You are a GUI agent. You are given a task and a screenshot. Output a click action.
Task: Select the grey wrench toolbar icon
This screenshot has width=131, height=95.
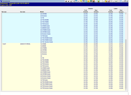click(x=96, y=1)
